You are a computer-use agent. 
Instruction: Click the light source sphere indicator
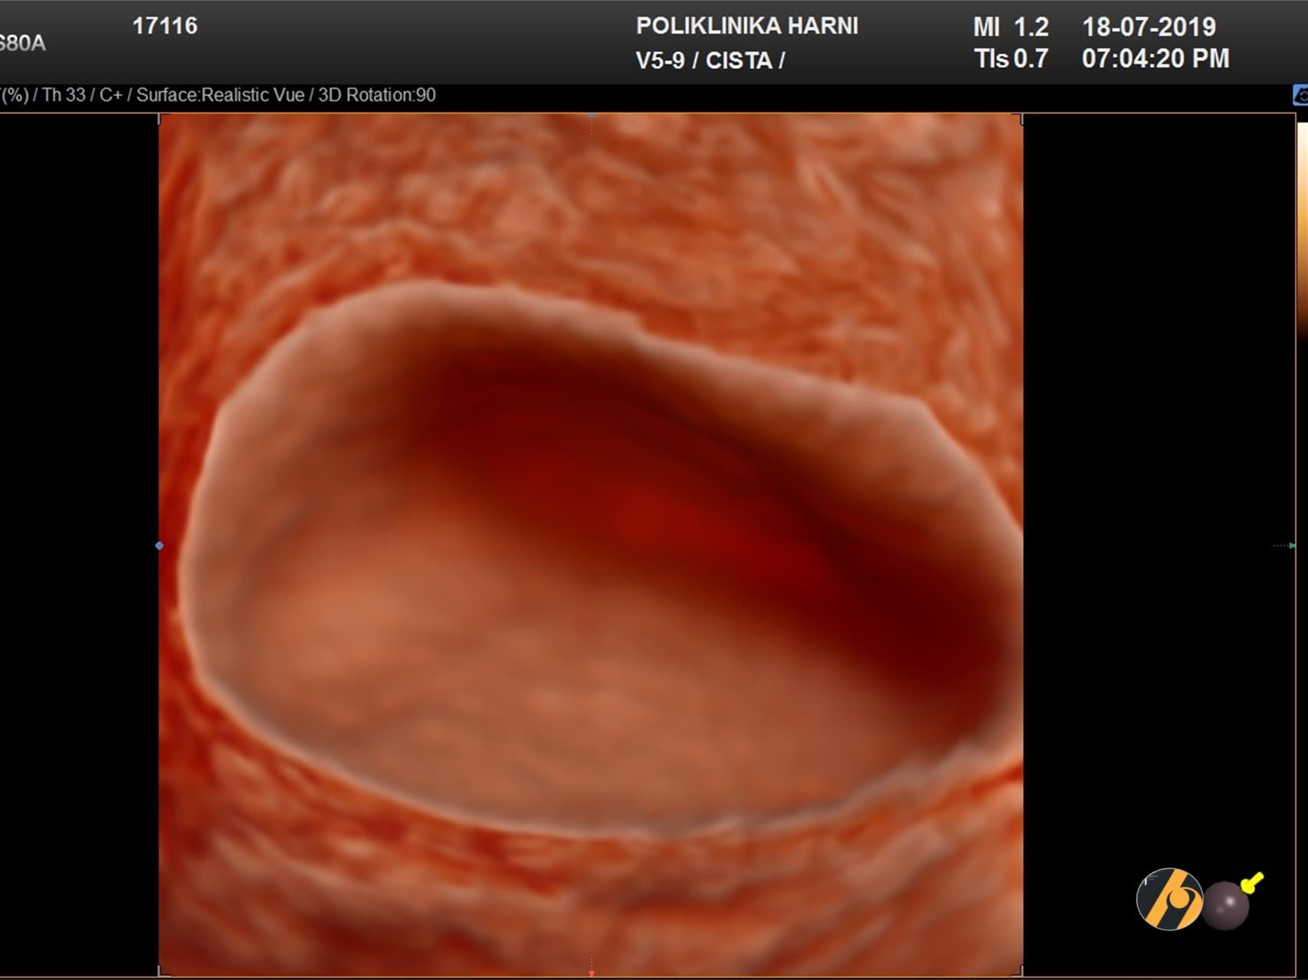point(1224,906)
